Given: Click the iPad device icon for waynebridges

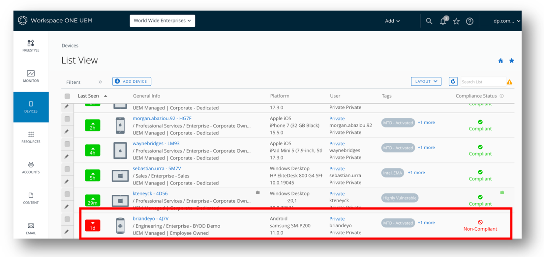Looking at the screenshot, I should [120, 151].
